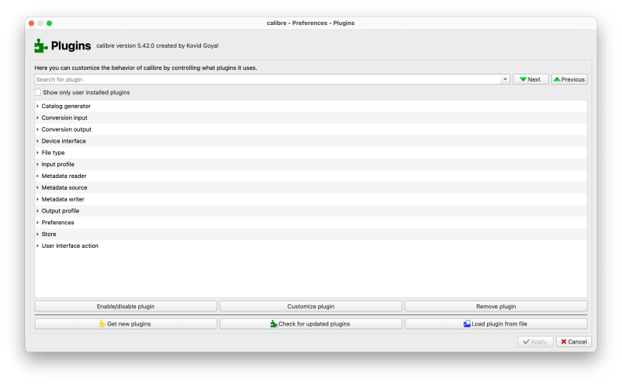Enable Show only user installed plugins
Screen dimensions: 622x385
tap(38, 93)
